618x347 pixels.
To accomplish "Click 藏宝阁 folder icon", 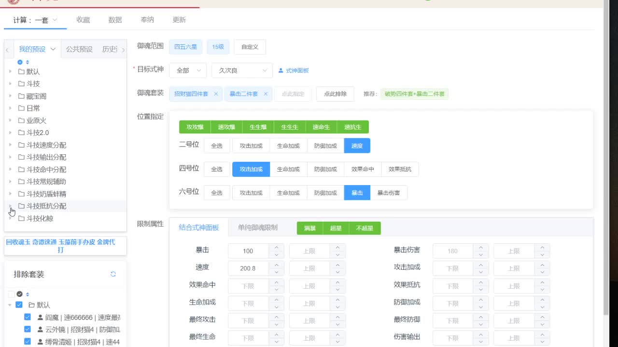I will [21, 96].
